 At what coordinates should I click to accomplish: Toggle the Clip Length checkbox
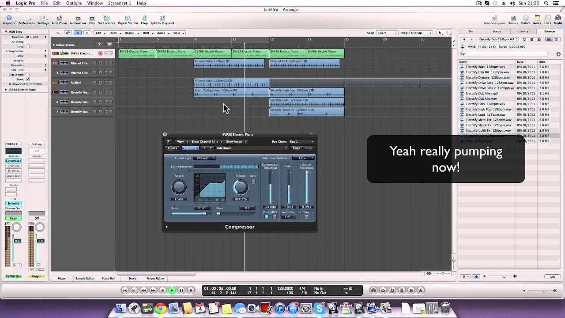click(x=27, y=75)
